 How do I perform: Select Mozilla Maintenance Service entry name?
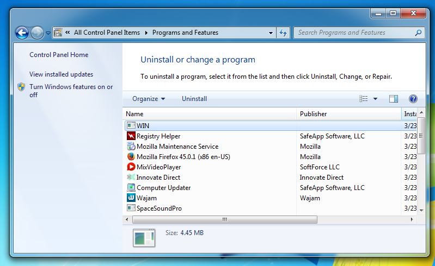tap(177, 147)
